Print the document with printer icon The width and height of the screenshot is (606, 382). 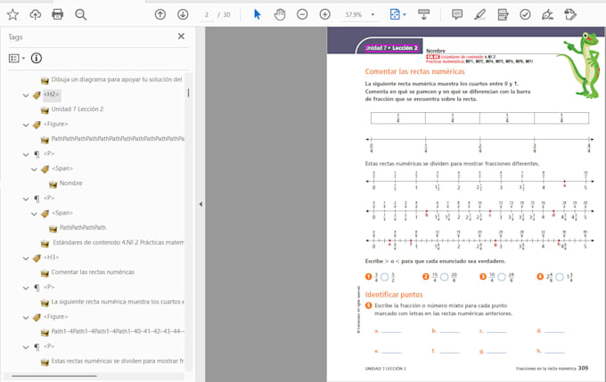tap(58, 14)
